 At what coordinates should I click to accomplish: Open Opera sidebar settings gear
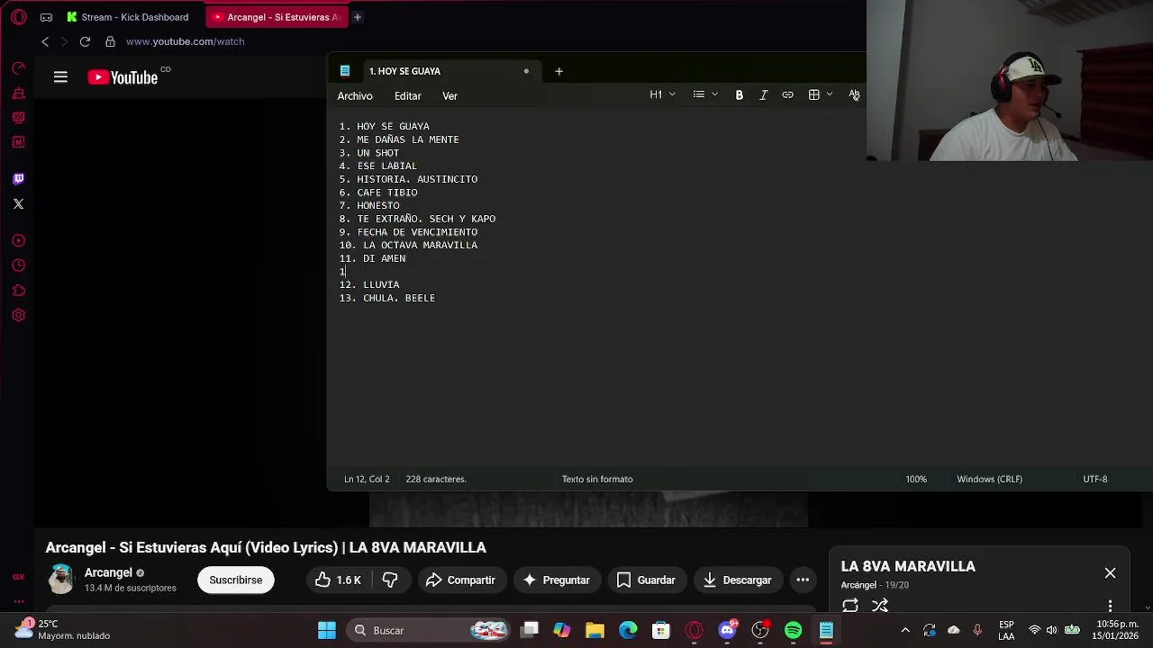(18, 315)
